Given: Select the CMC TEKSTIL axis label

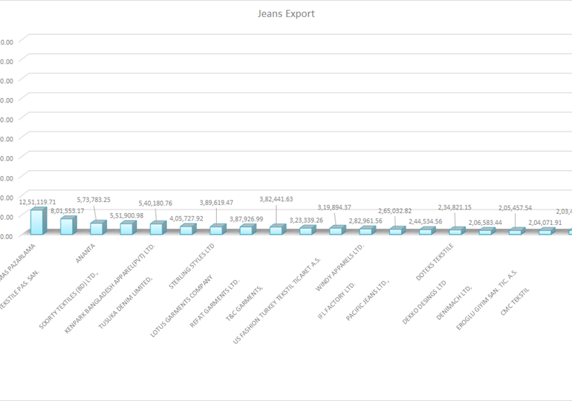Looking at the screenshot, I should click(515, 301).
